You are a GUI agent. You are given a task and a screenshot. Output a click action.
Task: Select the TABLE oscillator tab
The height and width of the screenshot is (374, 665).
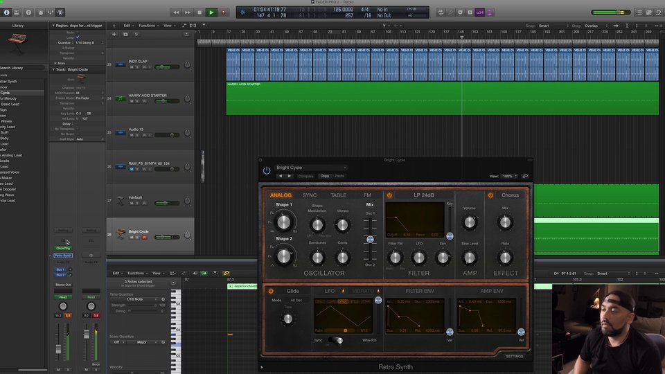coord(338,195)
